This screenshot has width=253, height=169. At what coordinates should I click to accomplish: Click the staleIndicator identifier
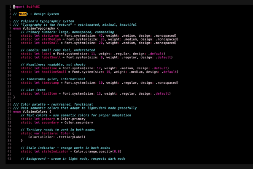click(55, 151)
